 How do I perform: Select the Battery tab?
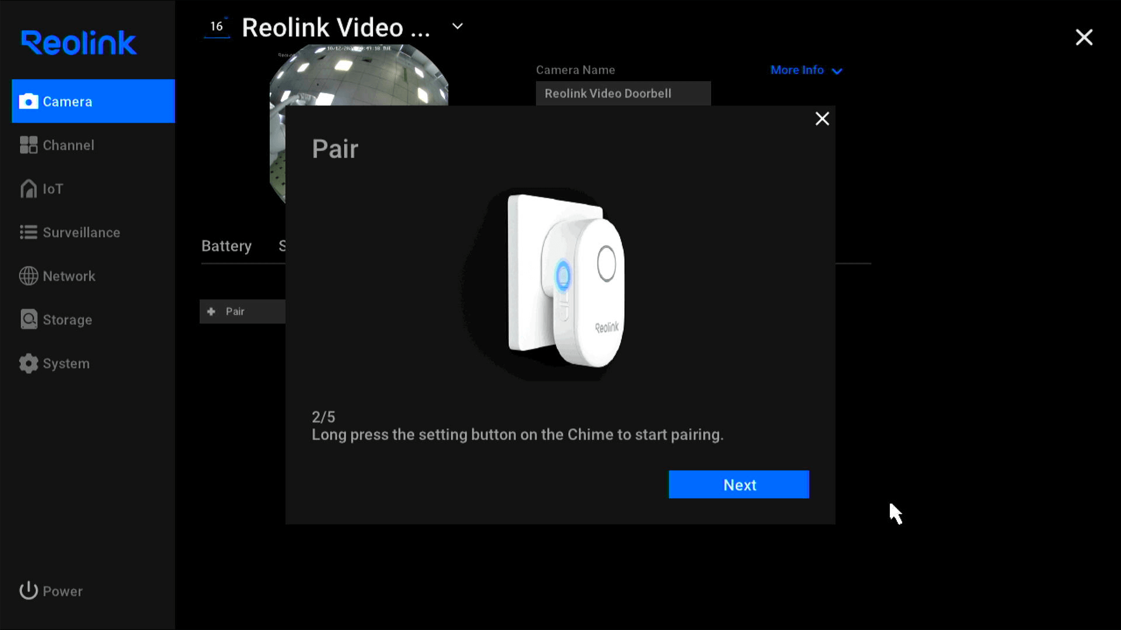click(225, 246)
